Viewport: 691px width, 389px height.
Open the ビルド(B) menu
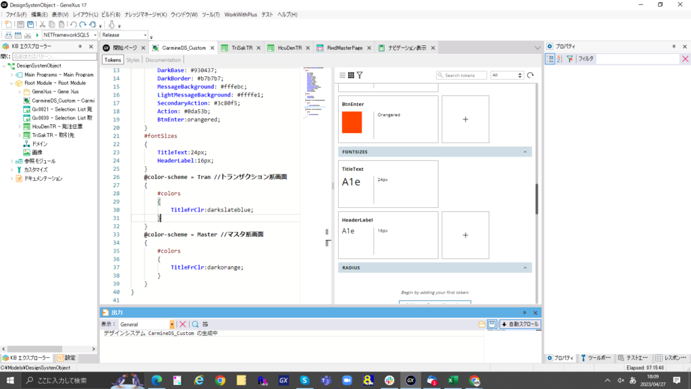[111, 15]
